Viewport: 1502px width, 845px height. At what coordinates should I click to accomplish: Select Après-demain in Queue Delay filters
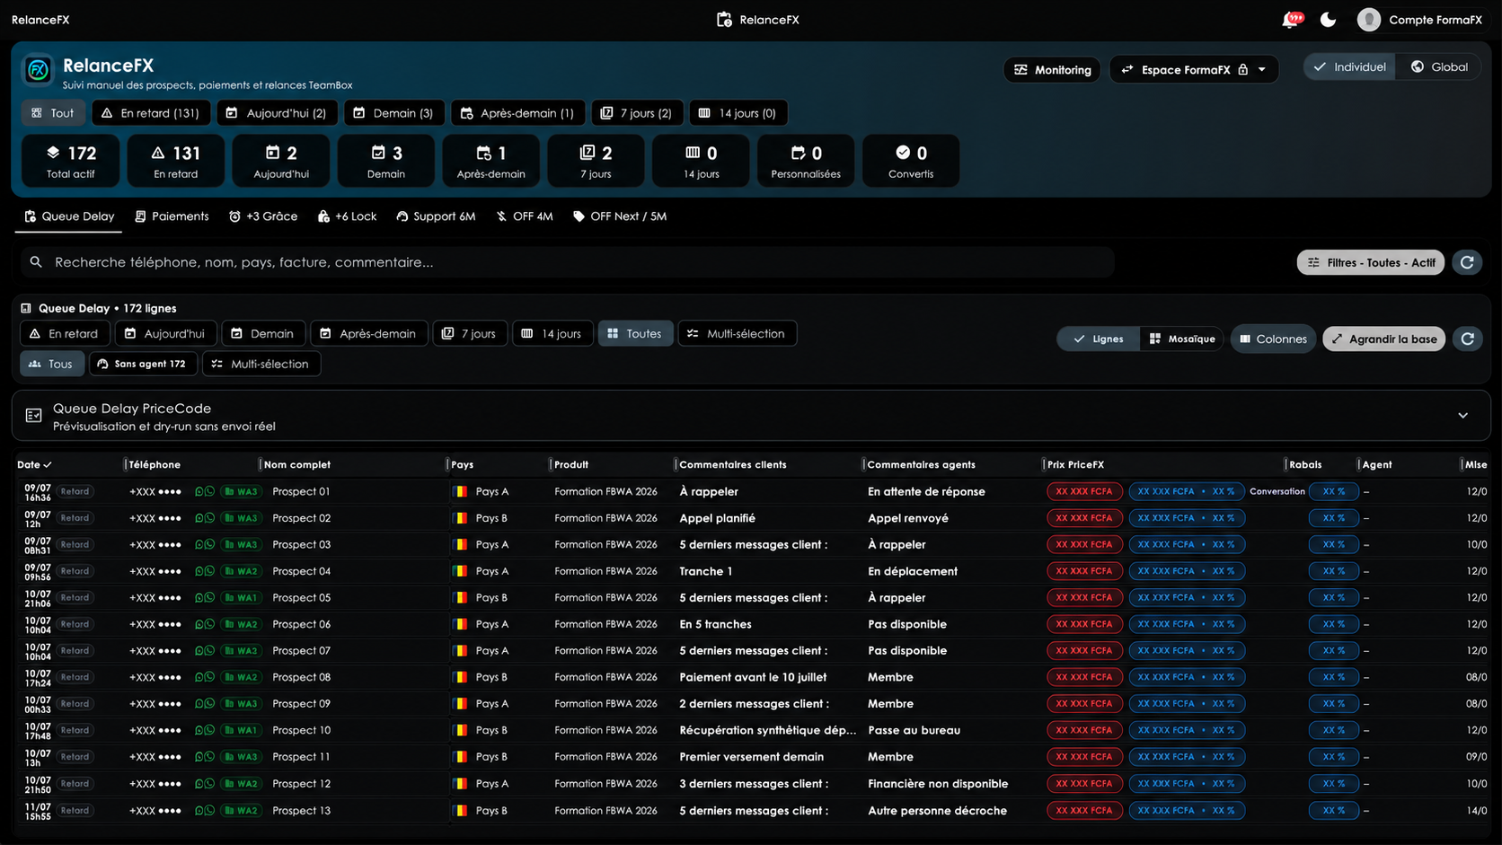(x=368, y=333)
